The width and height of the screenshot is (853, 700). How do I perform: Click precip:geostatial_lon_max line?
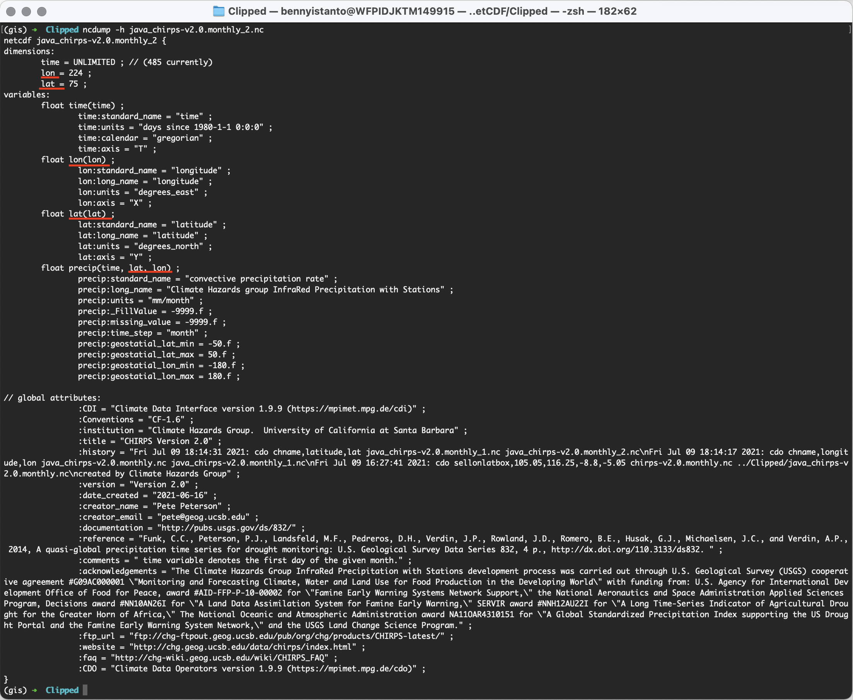click(159, 376)
